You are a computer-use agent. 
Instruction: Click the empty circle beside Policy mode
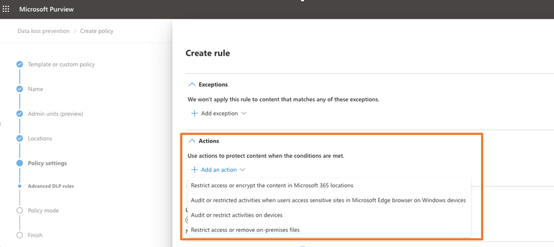20,210
